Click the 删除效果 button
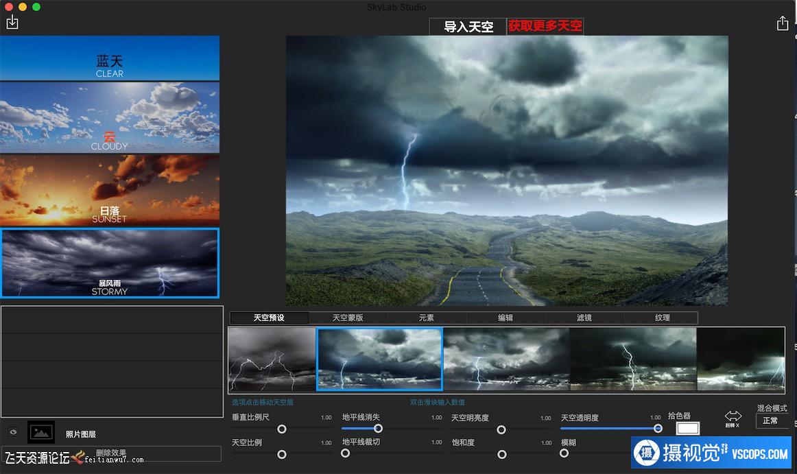The image size is (797, 474). (x=111, y=453)
